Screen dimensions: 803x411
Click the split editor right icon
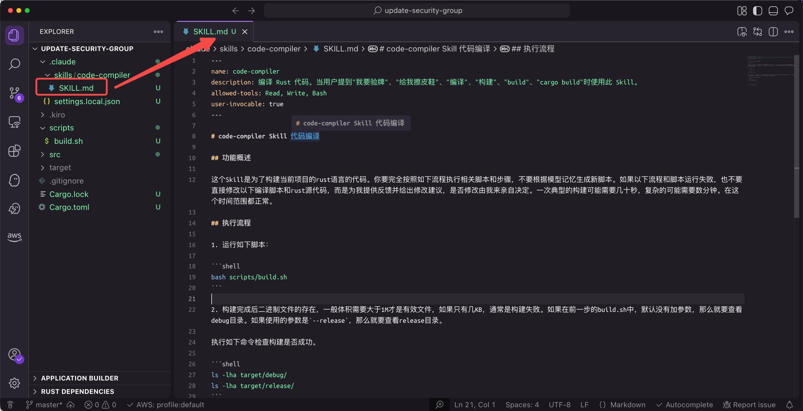[x=773, y=32]
